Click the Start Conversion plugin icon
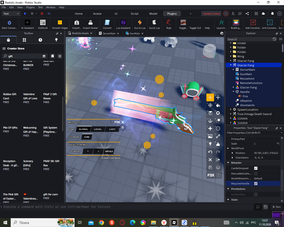This screenshot has width=284, height=227. [9, 24]
